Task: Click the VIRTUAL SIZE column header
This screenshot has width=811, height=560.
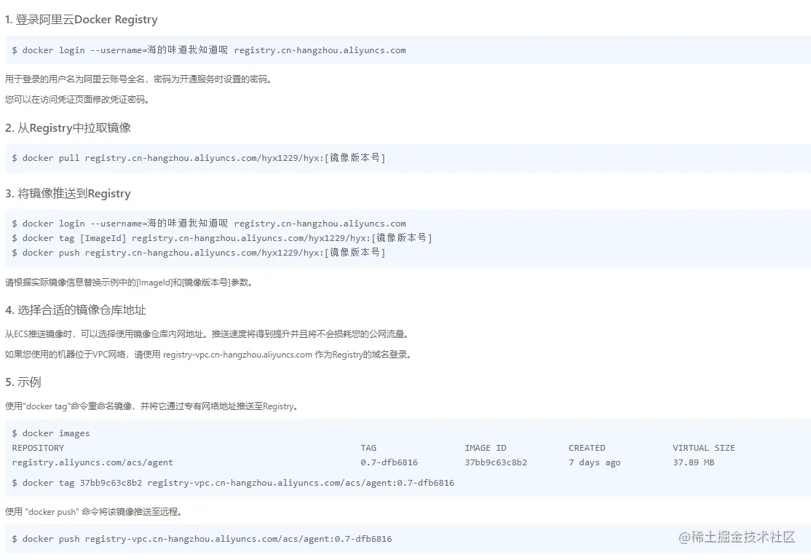Action: 704,448
